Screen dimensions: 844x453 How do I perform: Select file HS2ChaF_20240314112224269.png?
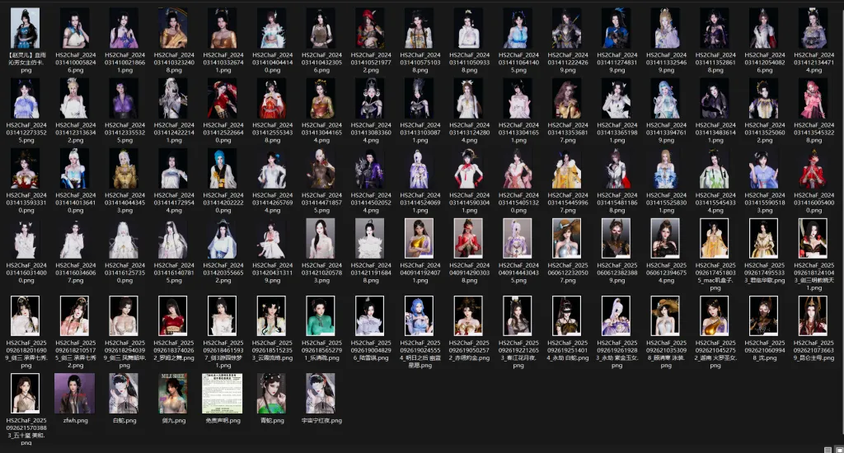point(567,28)
